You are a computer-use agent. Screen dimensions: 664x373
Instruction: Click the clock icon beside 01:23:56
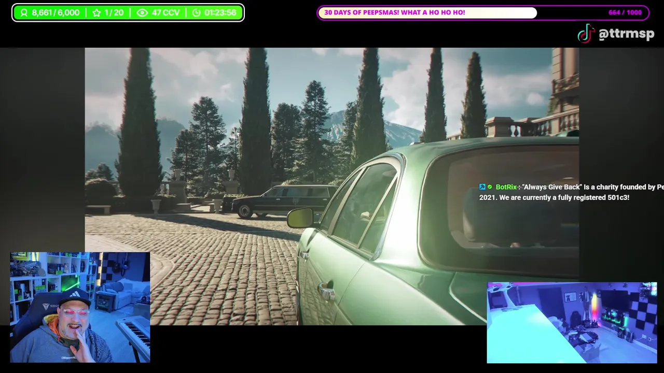pyautogui.click(x=196, y=13)
